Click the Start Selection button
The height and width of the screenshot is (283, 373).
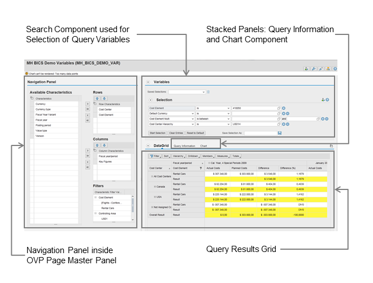pos(158,133)
